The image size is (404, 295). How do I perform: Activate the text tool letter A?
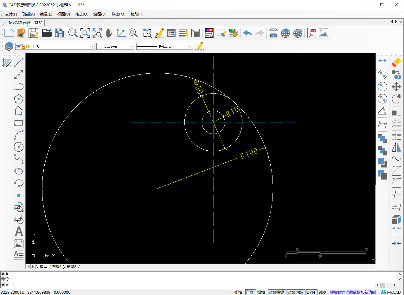click(x=19, y=232)
